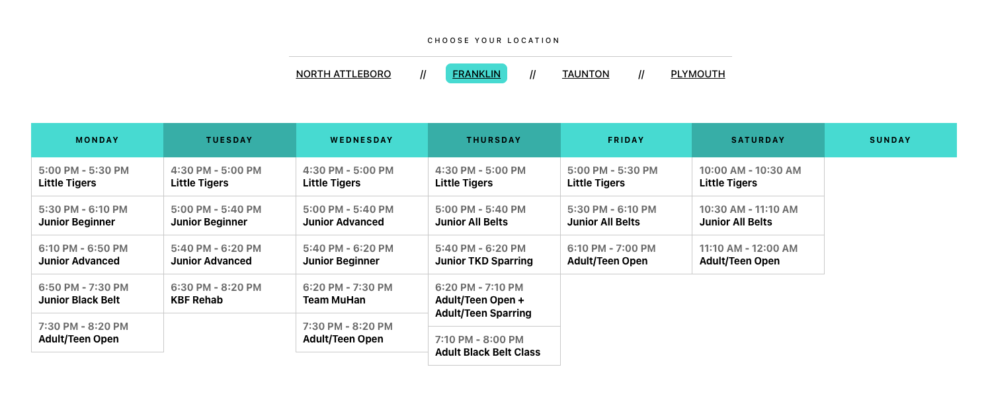Click Monday's Junior Black Belt class

click(x=97, y=294)
